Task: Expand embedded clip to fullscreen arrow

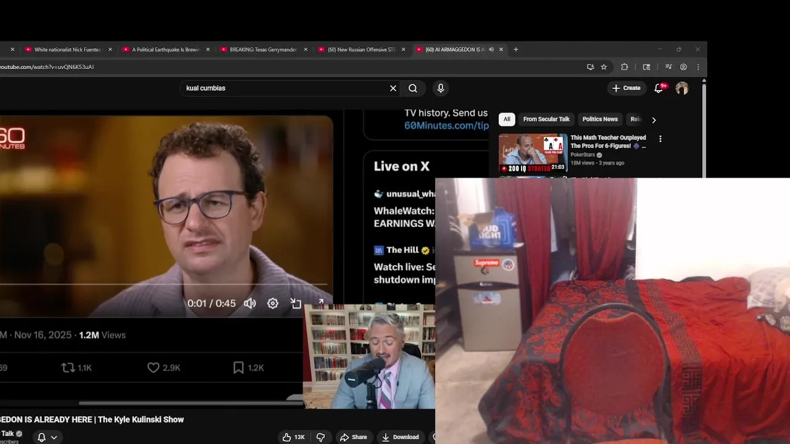Action: [x=320, y=302]
